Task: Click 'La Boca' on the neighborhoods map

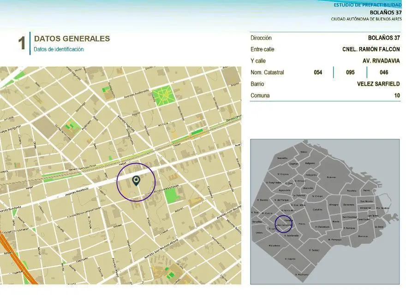Action: tap(379, 227)
